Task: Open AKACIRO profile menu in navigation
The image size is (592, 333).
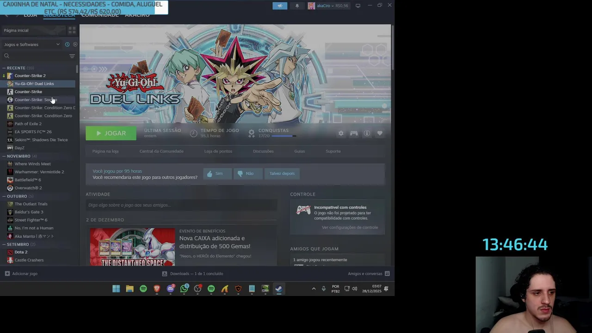Action: [x=137, y=15]
